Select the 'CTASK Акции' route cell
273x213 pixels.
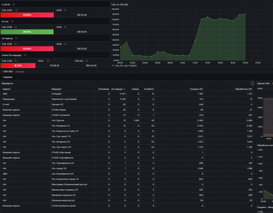(73, 110)
